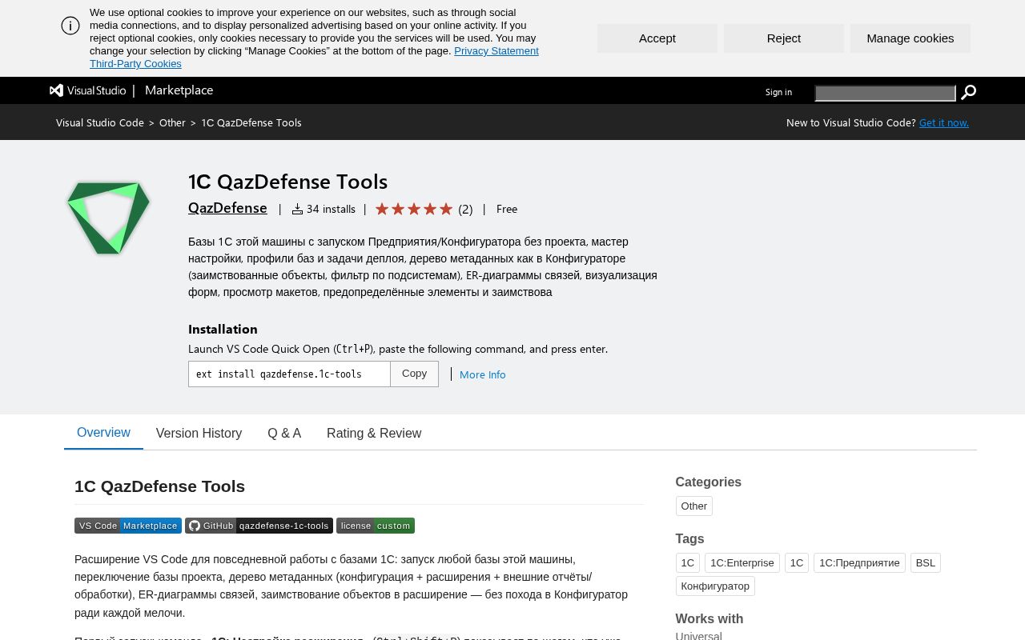
Task: Click the search magnifier icon
Action: click(968, 93)
